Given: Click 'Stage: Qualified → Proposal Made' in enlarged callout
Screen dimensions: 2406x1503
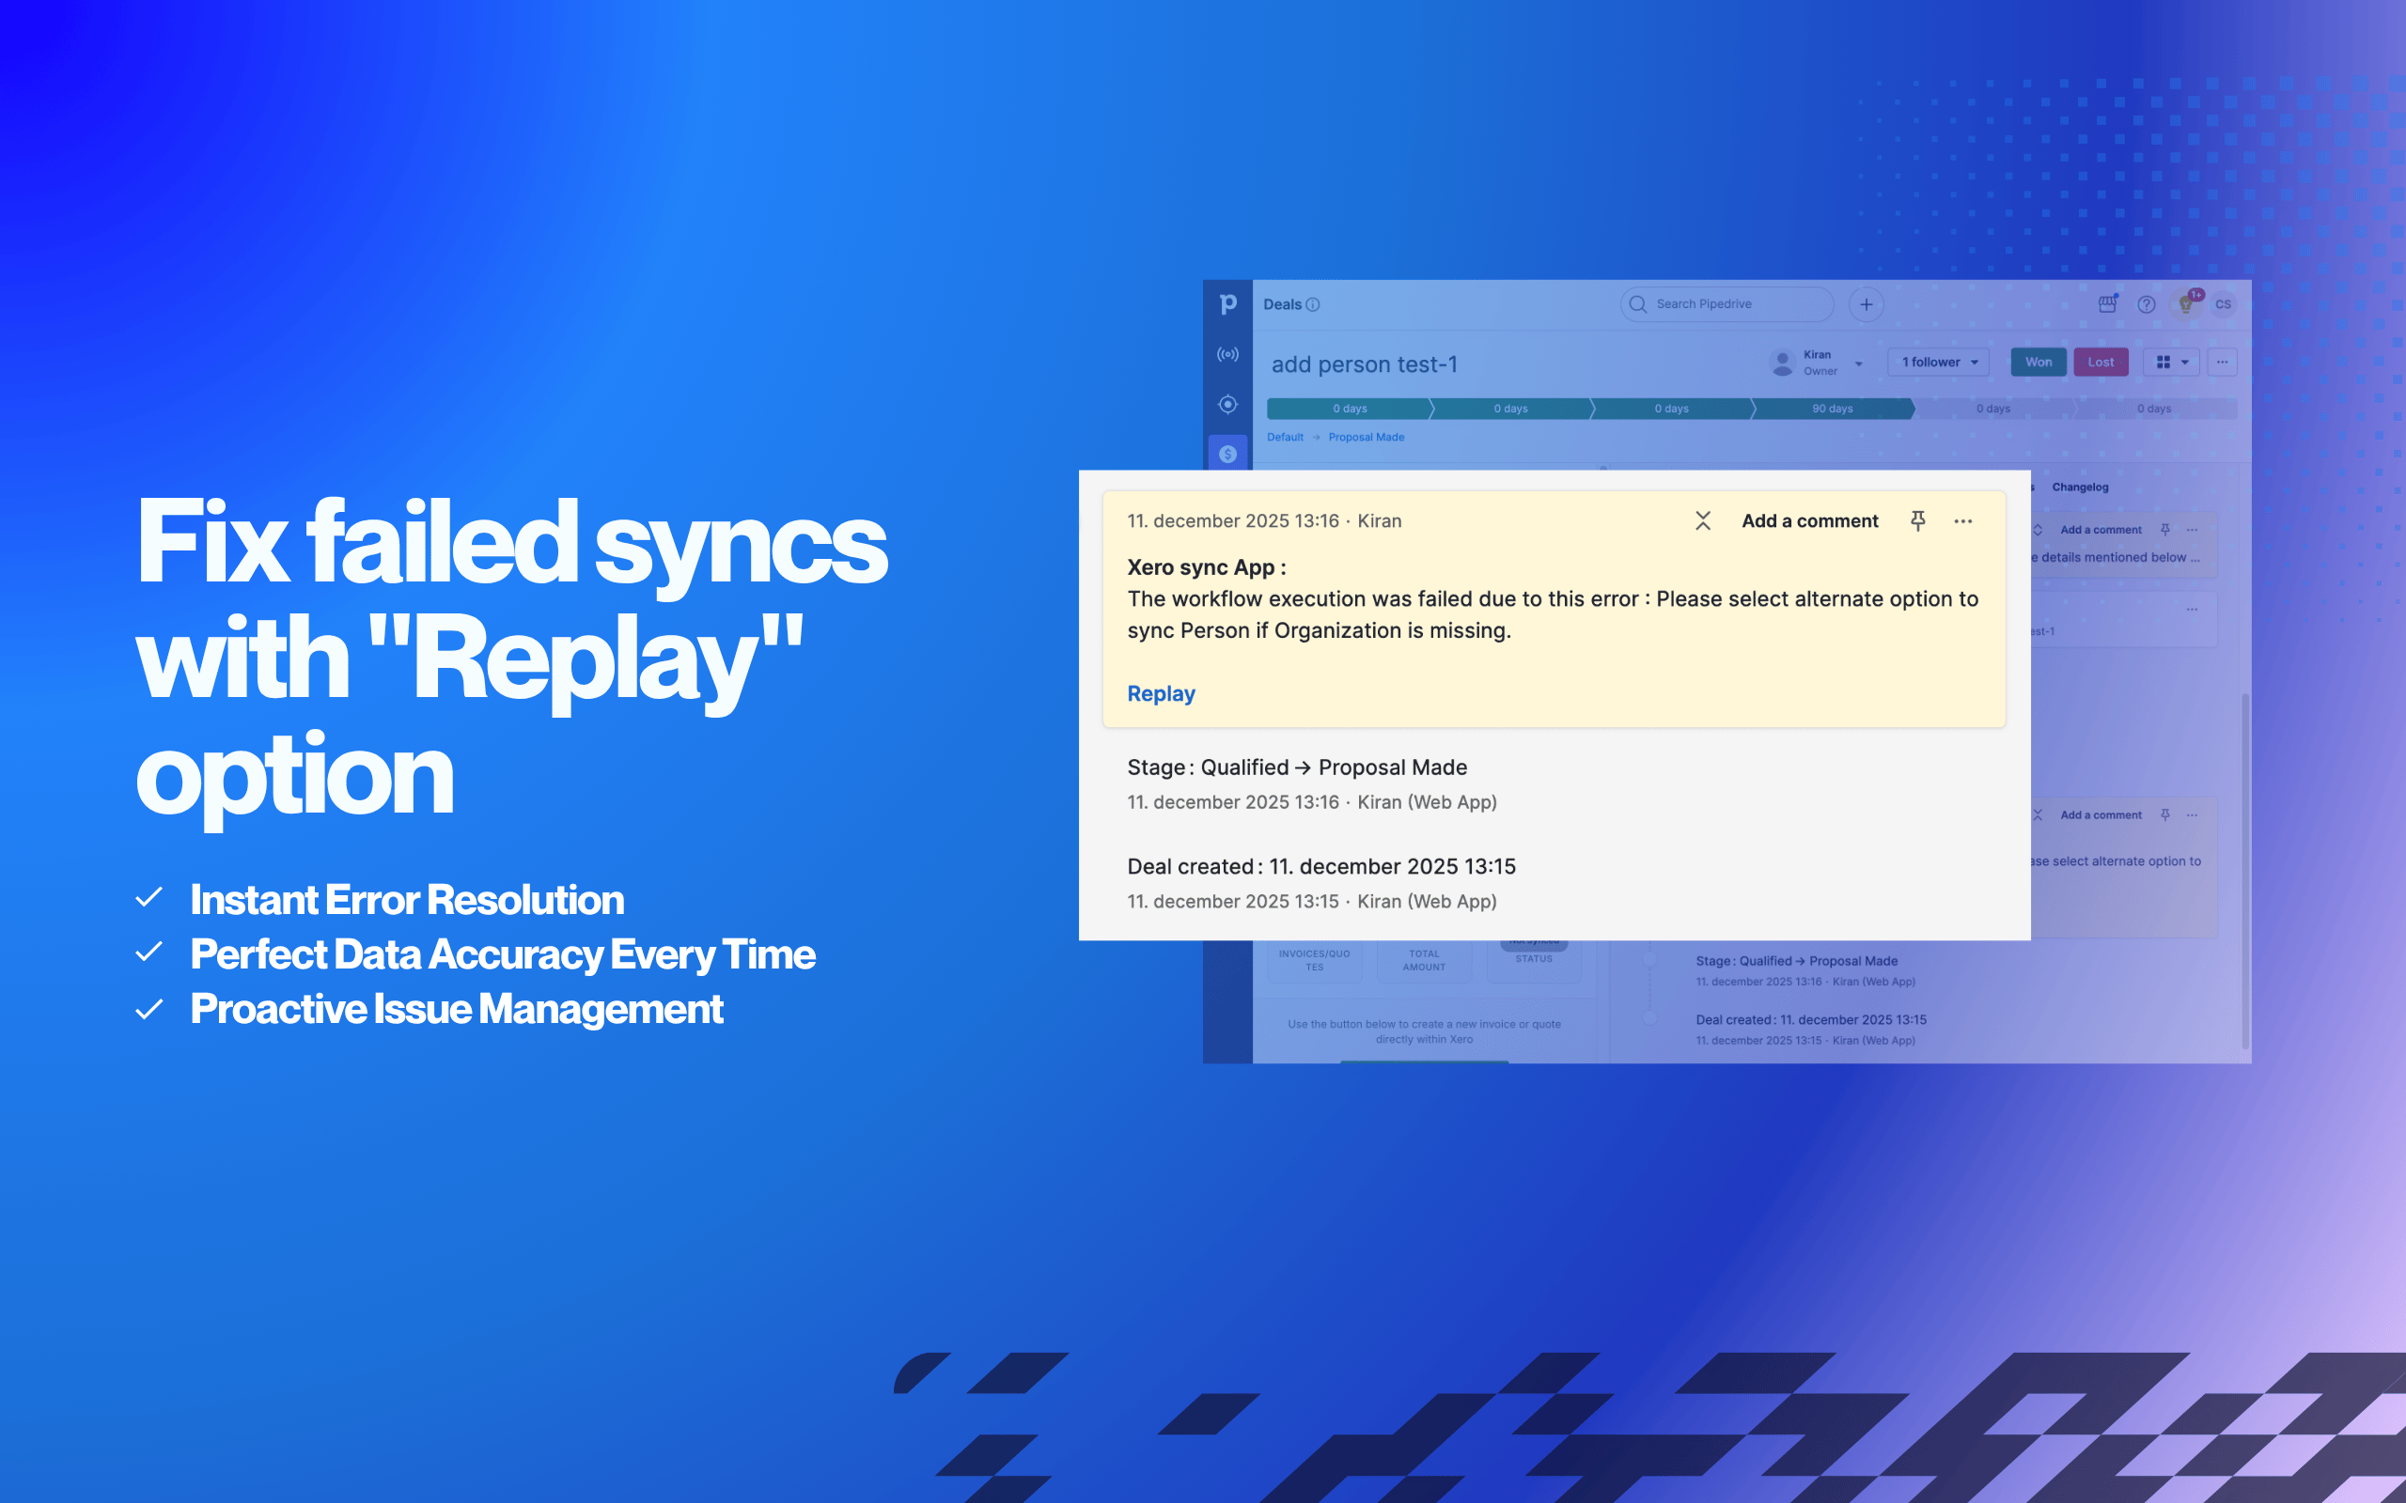Looking at the screenshot, I should coord(1296,767).
